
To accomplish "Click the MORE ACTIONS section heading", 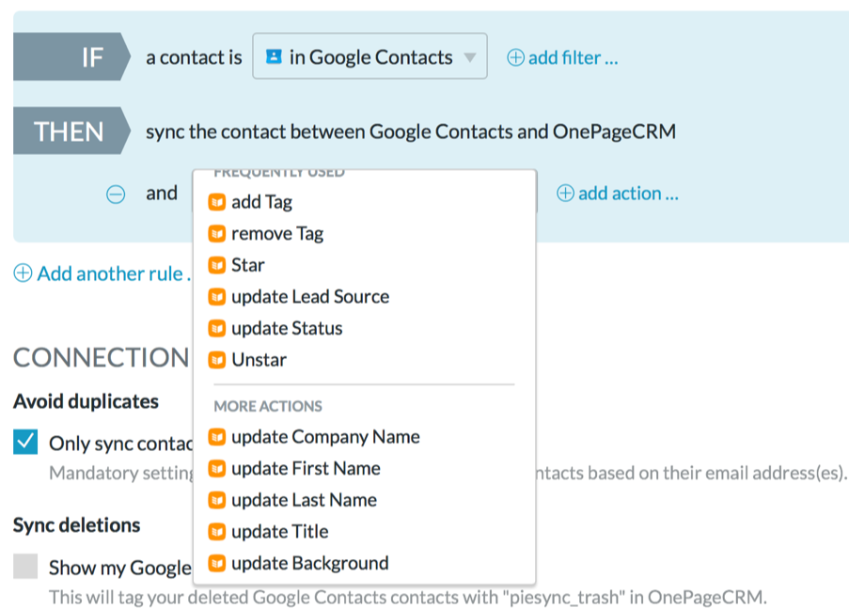I will tap(268, 406).
